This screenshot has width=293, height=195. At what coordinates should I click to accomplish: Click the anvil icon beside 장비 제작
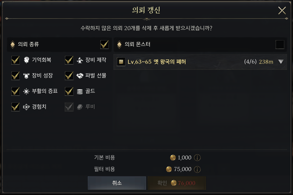click(x=80, y=60)
